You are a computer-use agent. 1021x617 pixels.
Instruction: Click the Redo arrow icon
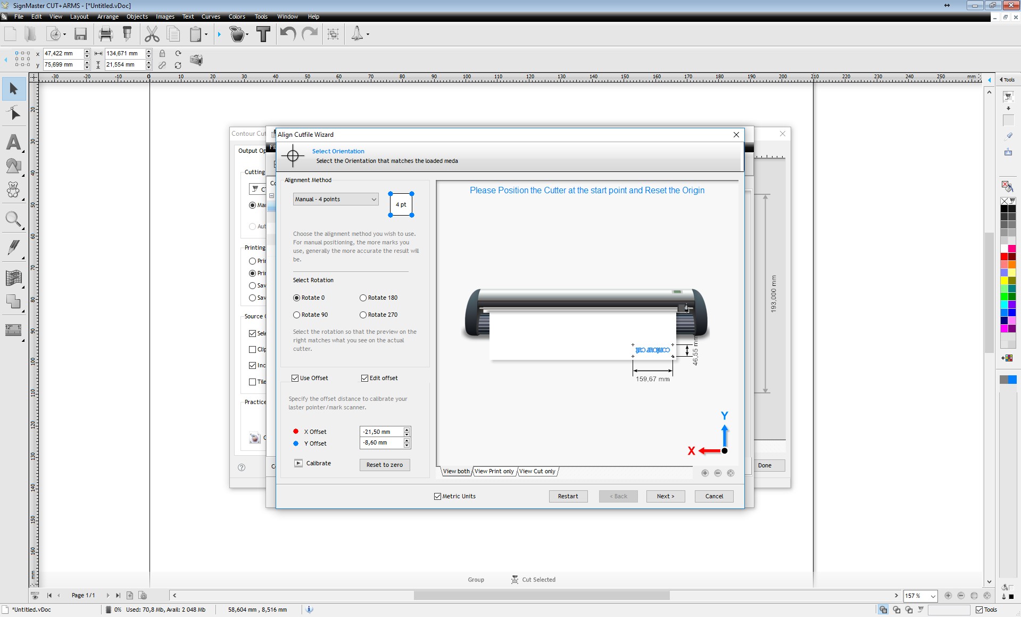click(310, 34)
